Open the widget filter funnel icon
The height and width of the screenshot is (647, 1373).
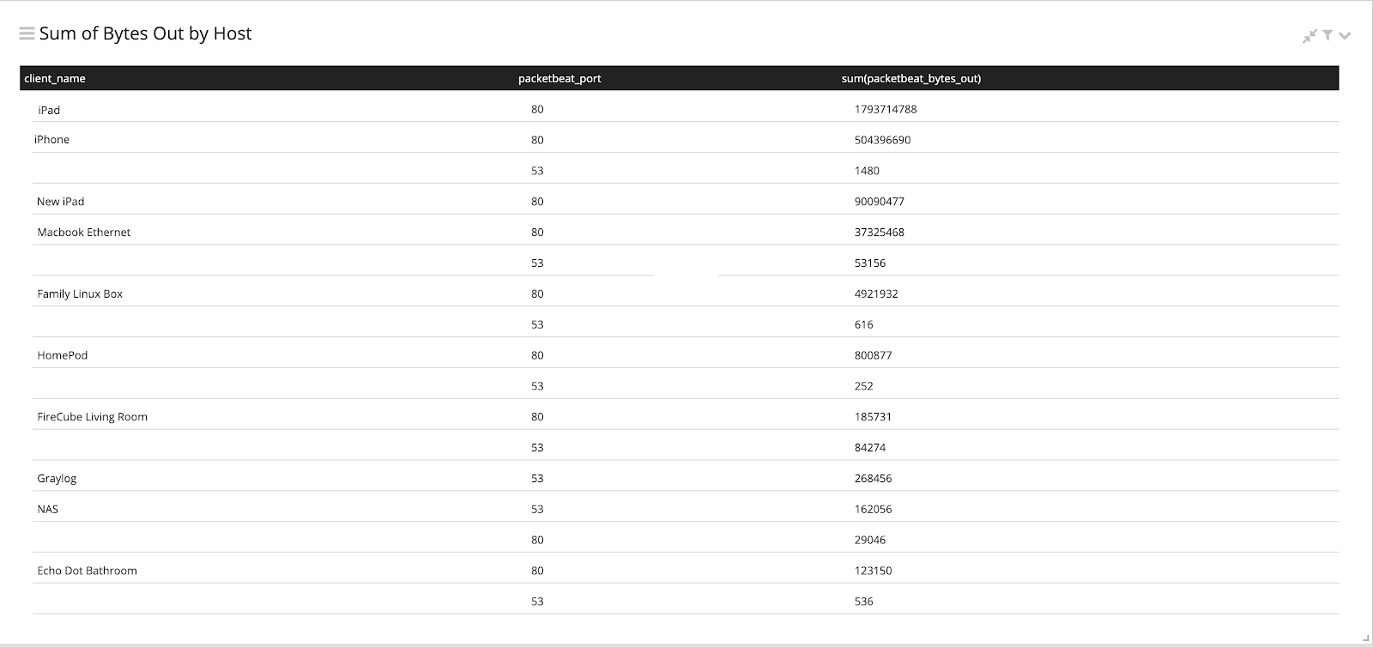(1328, 35)
